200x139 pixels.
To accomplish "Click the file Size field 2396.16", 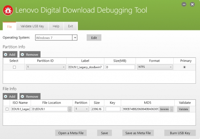I will point(97,109).
